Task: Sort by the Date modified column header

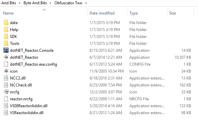Action: (x=102, y=13)
